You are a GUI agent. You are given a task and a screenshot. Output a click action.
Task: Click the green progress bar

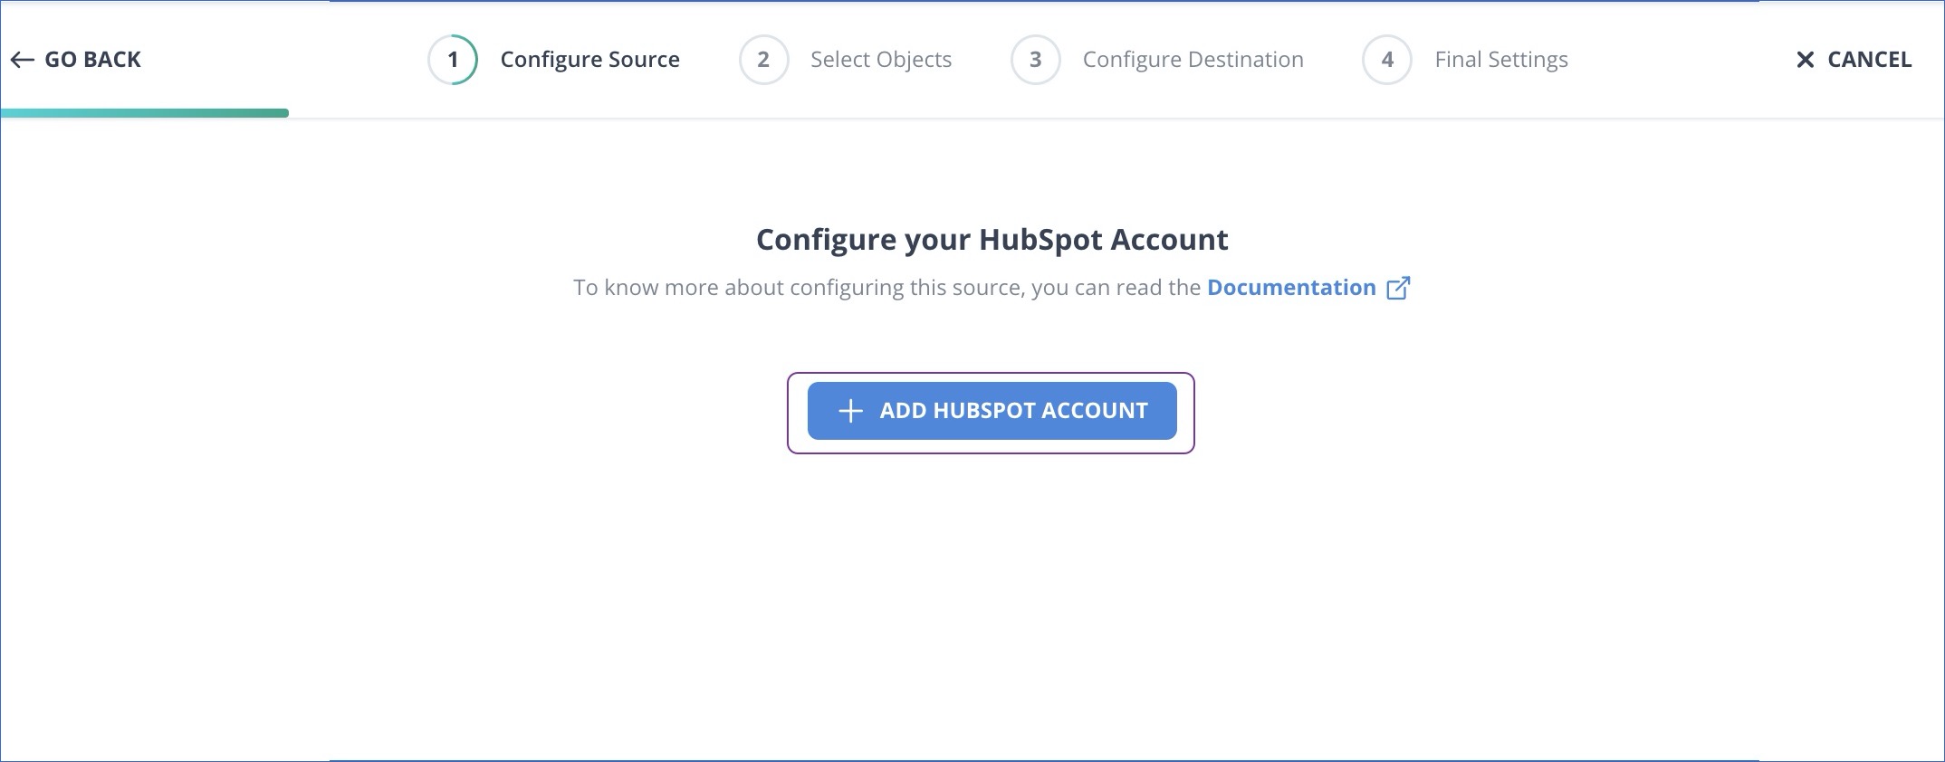click(x=145, y=113)
